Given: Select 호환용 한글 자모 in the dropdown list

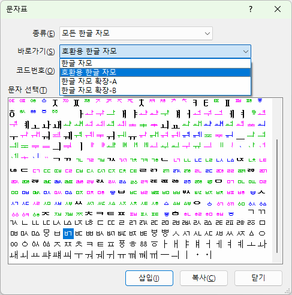Looking at the screenshot, I should (x=155, y=72).
